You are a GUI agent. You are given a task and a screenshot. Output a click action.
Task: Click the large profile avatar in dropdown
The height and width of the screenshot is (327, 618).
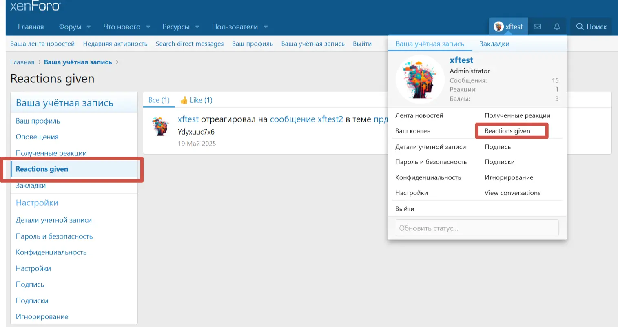click(420, 79)
